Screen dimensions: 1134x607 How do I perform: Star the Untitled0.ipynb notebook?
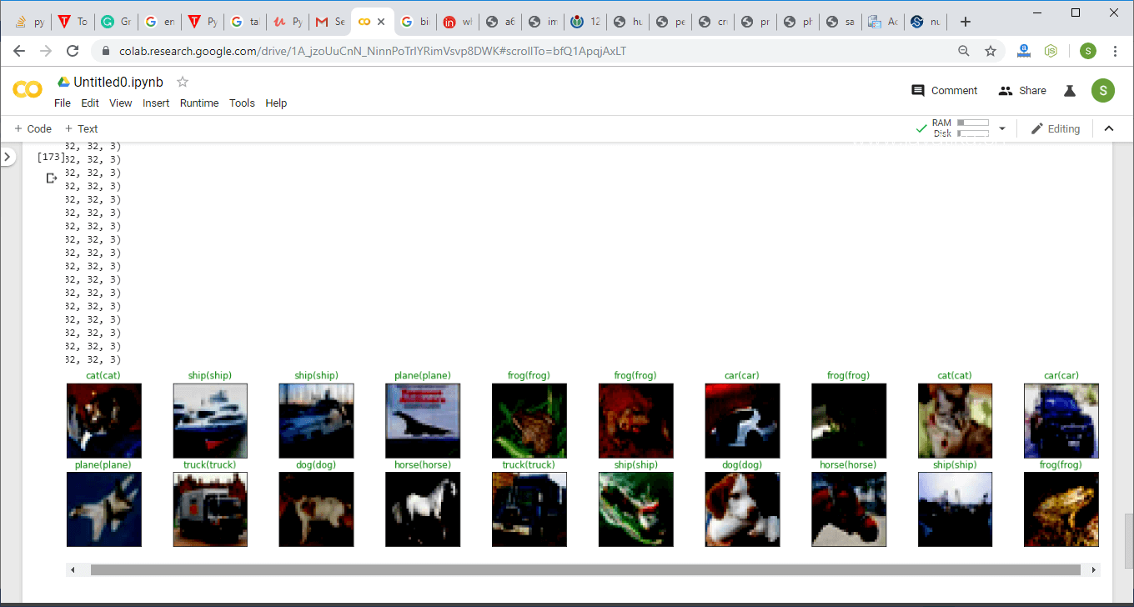pyautogui.click(x=183, y=82)
